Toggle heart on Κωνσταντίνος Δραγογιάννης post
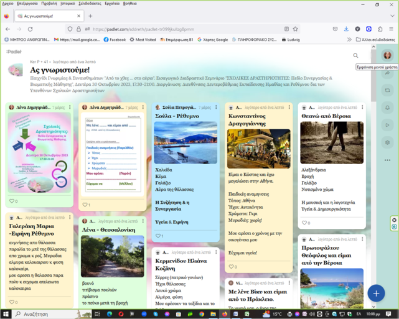 coord(231,267)
